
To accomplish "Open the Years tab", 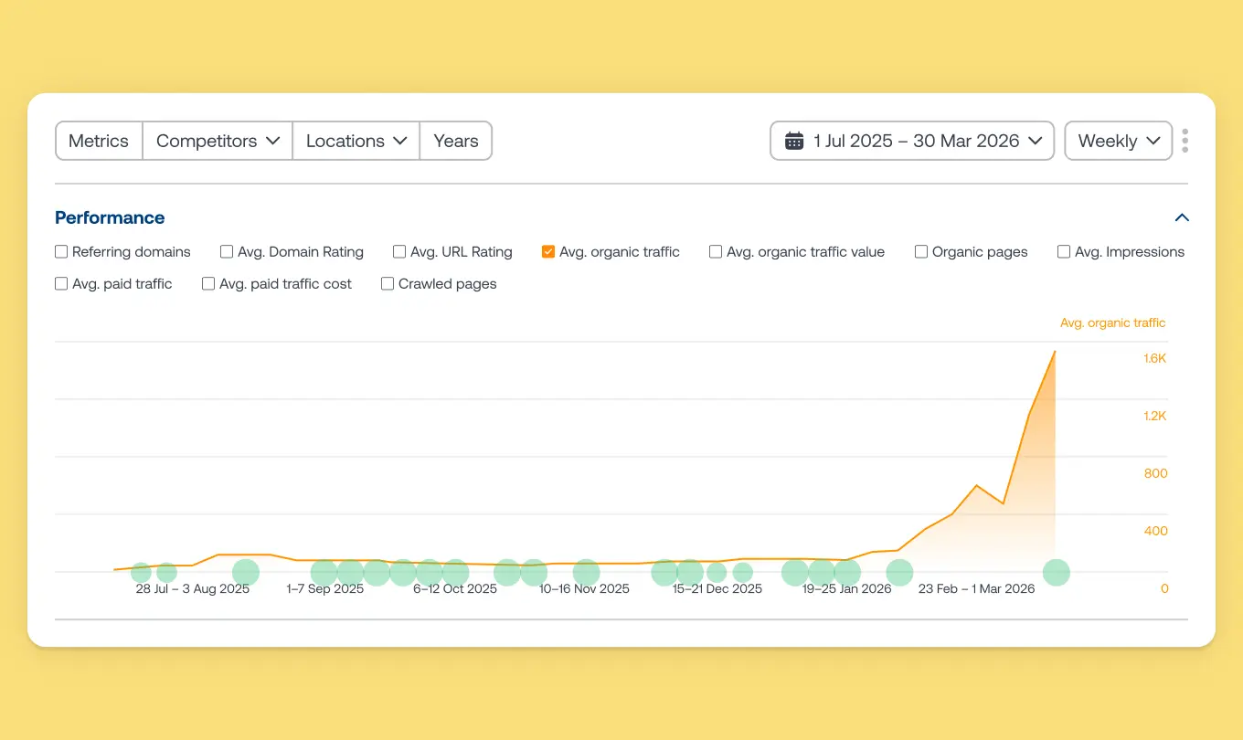I will (x=455, y=141).
